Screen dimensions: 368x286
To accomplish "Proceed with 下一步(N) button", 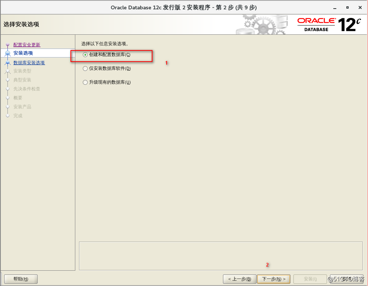I will 274,279.
